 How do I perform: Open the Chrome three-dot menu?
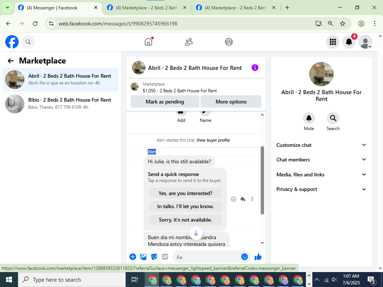pos(374,24)
